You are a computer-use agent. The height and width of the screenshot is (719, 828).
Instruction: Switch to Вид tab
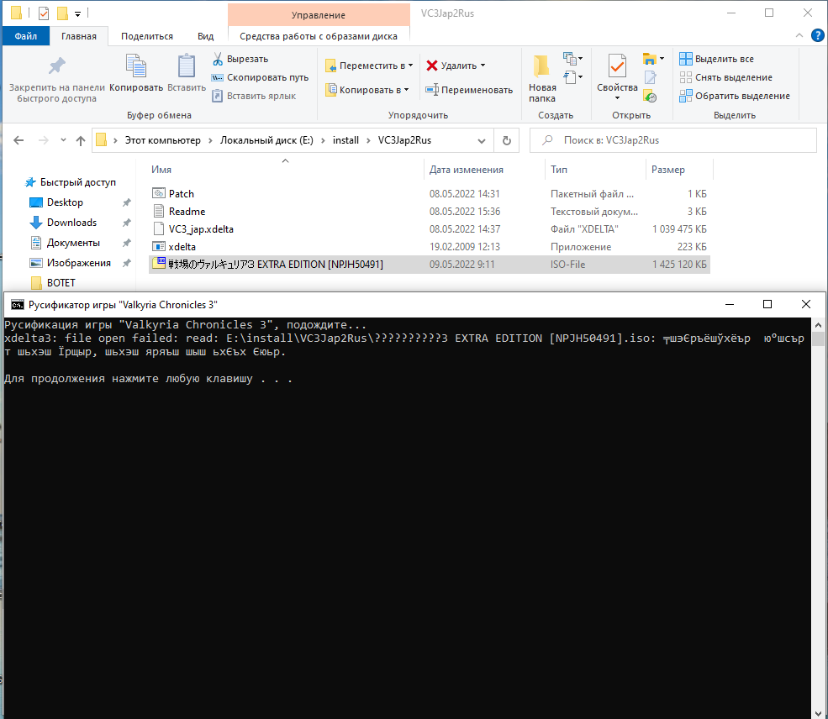(205, 36)
